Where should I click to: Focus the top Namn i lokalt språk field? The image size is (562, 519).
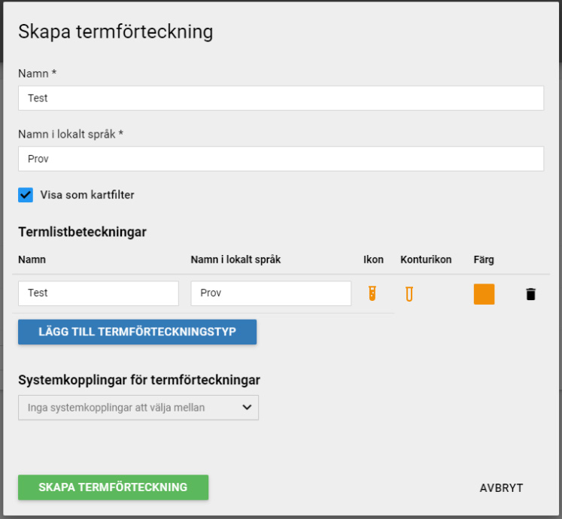281,159
